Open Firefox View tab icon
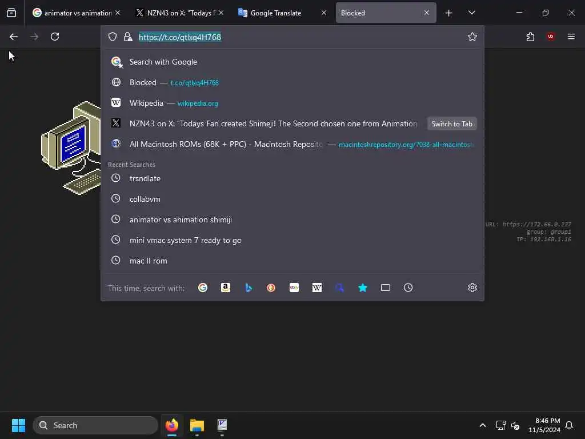585x439 pixels. tap(11, 13)
